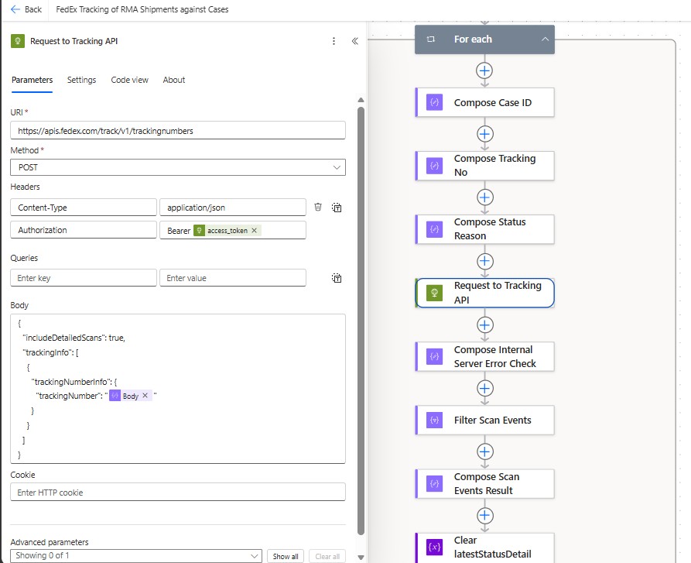The height and width of the screenshot is (563, 691).
Task: Select the Compose Status Reason action card
Action: pos(484,229)
